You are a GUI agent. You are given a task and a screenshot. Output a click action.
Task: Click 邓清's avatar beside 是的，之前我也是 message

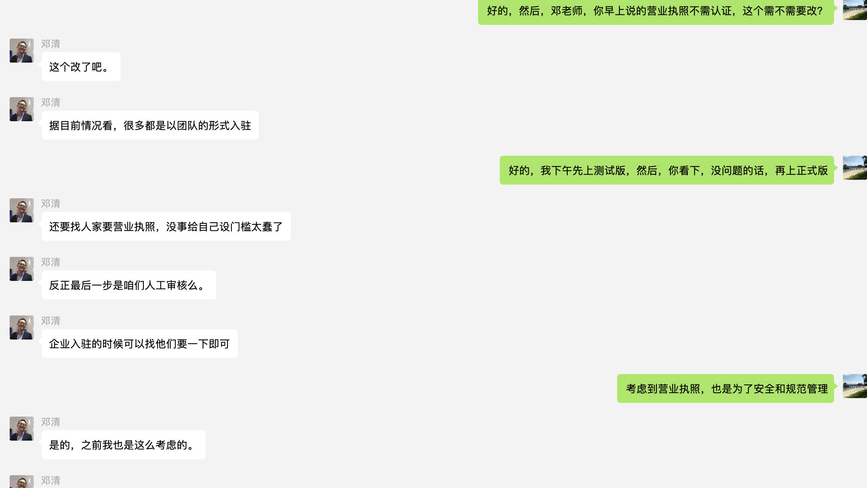[x=22, y=429]
